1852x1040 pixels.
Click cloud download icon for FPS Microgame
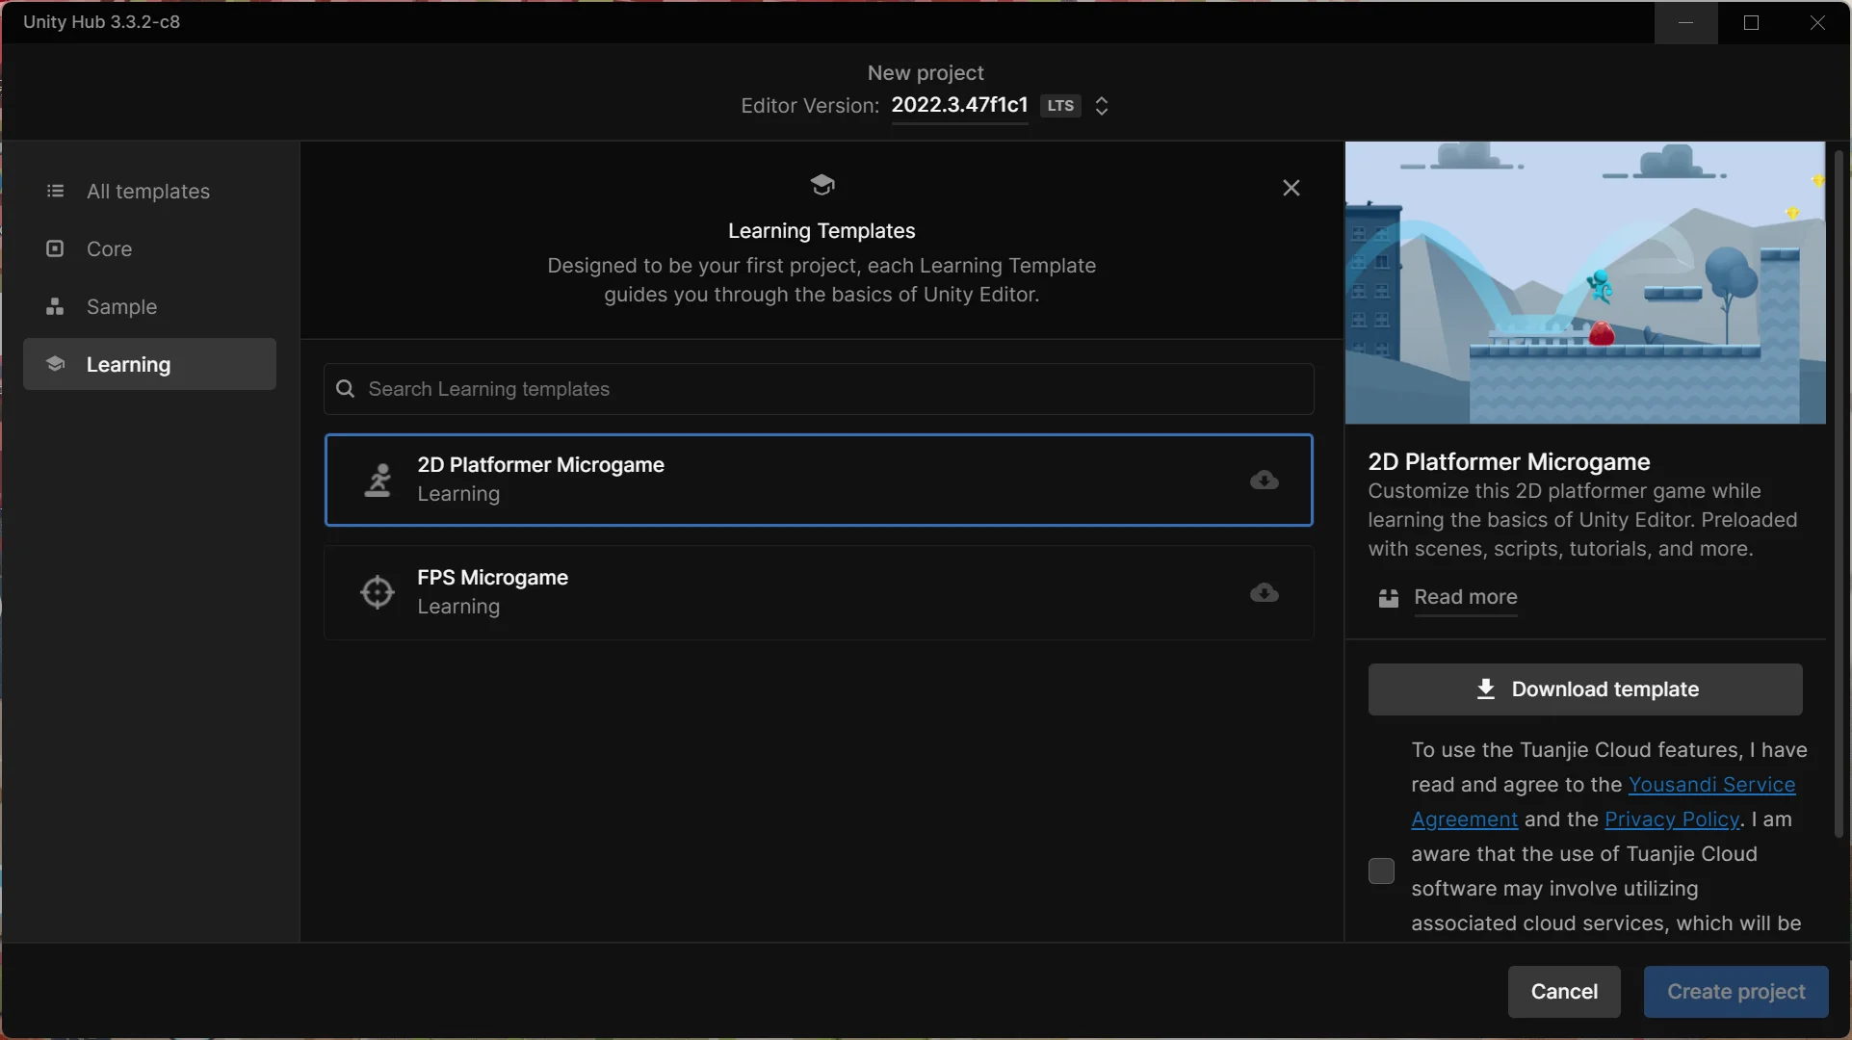pos(1264,592)
